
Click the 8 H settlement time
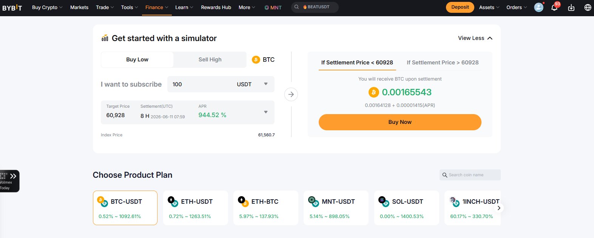[x=145, y=116]
